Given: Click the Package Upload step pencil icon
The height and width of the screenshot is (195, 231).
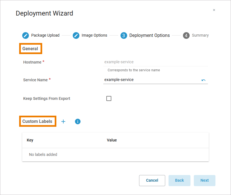Looking at the screenshot, I should click(26, 36).
